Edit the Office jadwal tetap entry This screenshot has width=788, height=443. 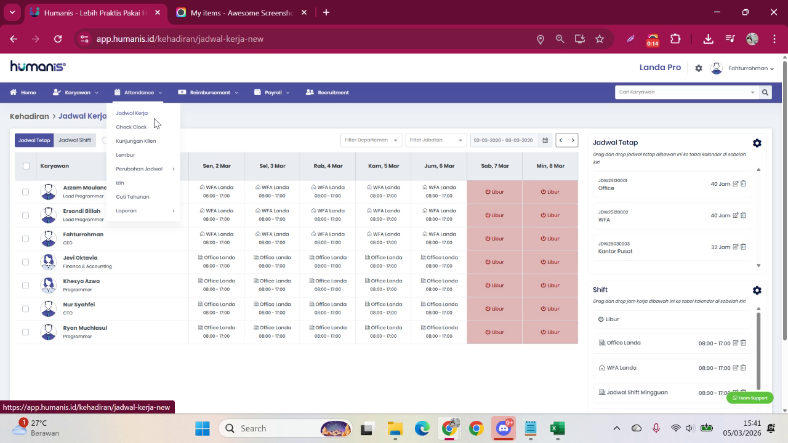click(736, 183)
